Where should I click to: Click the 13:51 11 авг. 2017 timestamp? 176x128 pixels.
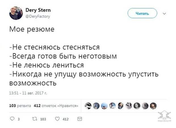click(x=28, y=93)
